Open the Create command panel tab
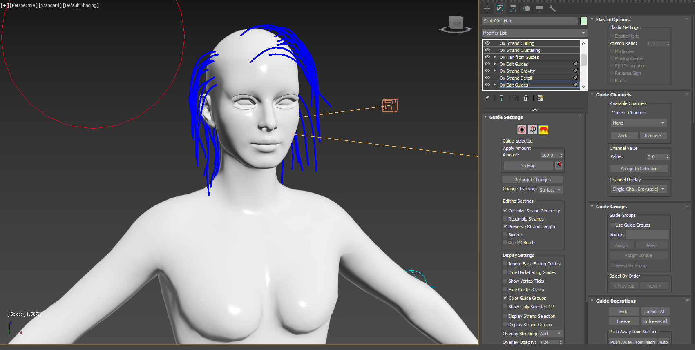 tap(487, 9)
